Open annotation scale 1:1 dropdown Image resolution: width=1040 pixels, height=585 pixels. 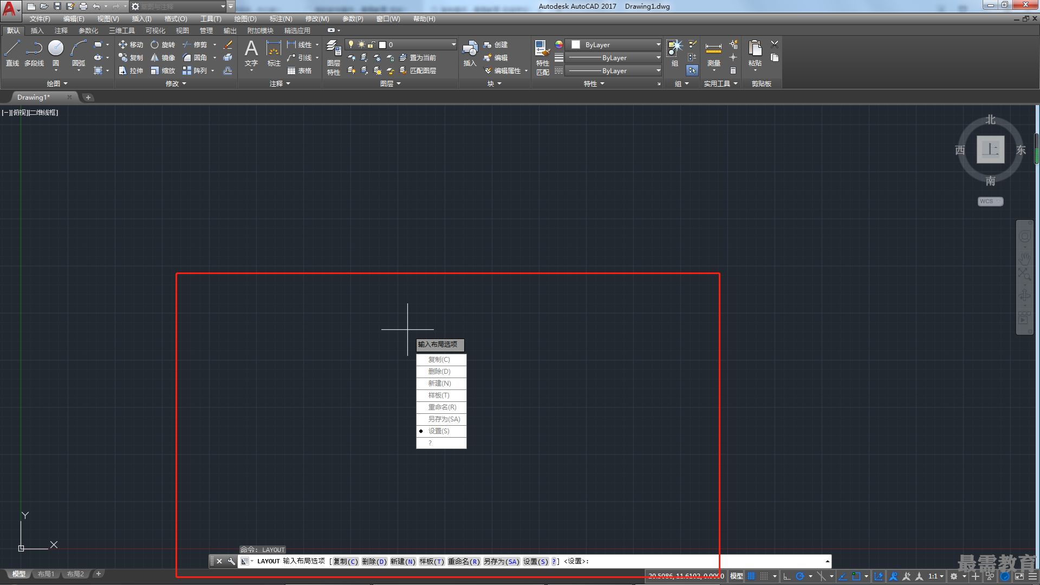pyautogui.click(x=936, y=576)
